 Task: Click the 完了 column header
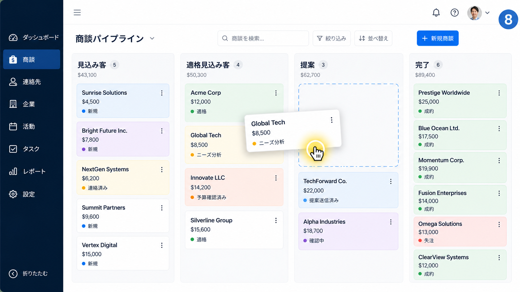coord(422,65)
